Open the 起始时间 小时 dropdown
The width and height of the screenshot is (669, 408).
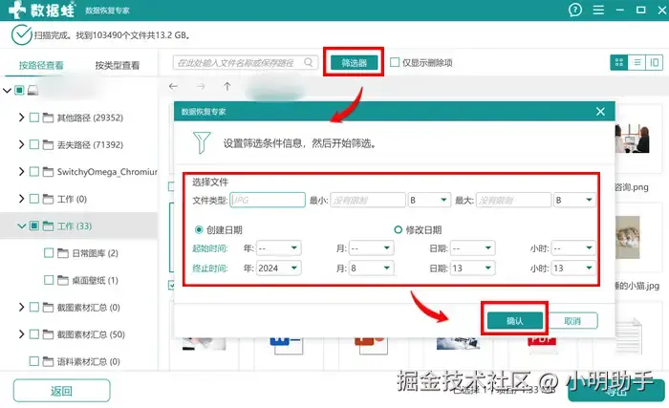tap(573, 248)
